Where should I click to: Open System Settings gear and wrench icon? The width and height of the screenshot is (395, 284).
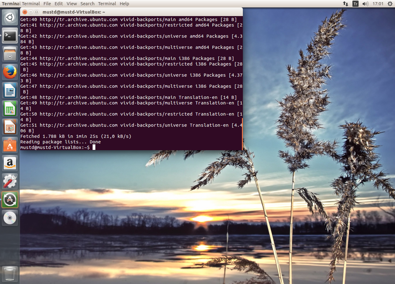pyautogui.click(x=10, y=181)
